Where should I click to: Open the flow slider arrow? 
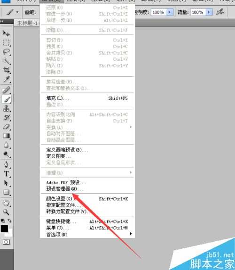(209, 12)
